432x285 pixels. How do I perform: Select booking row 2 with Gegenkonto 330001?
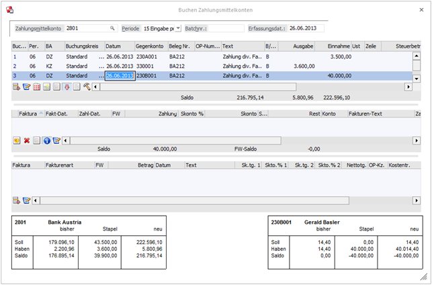146,67
